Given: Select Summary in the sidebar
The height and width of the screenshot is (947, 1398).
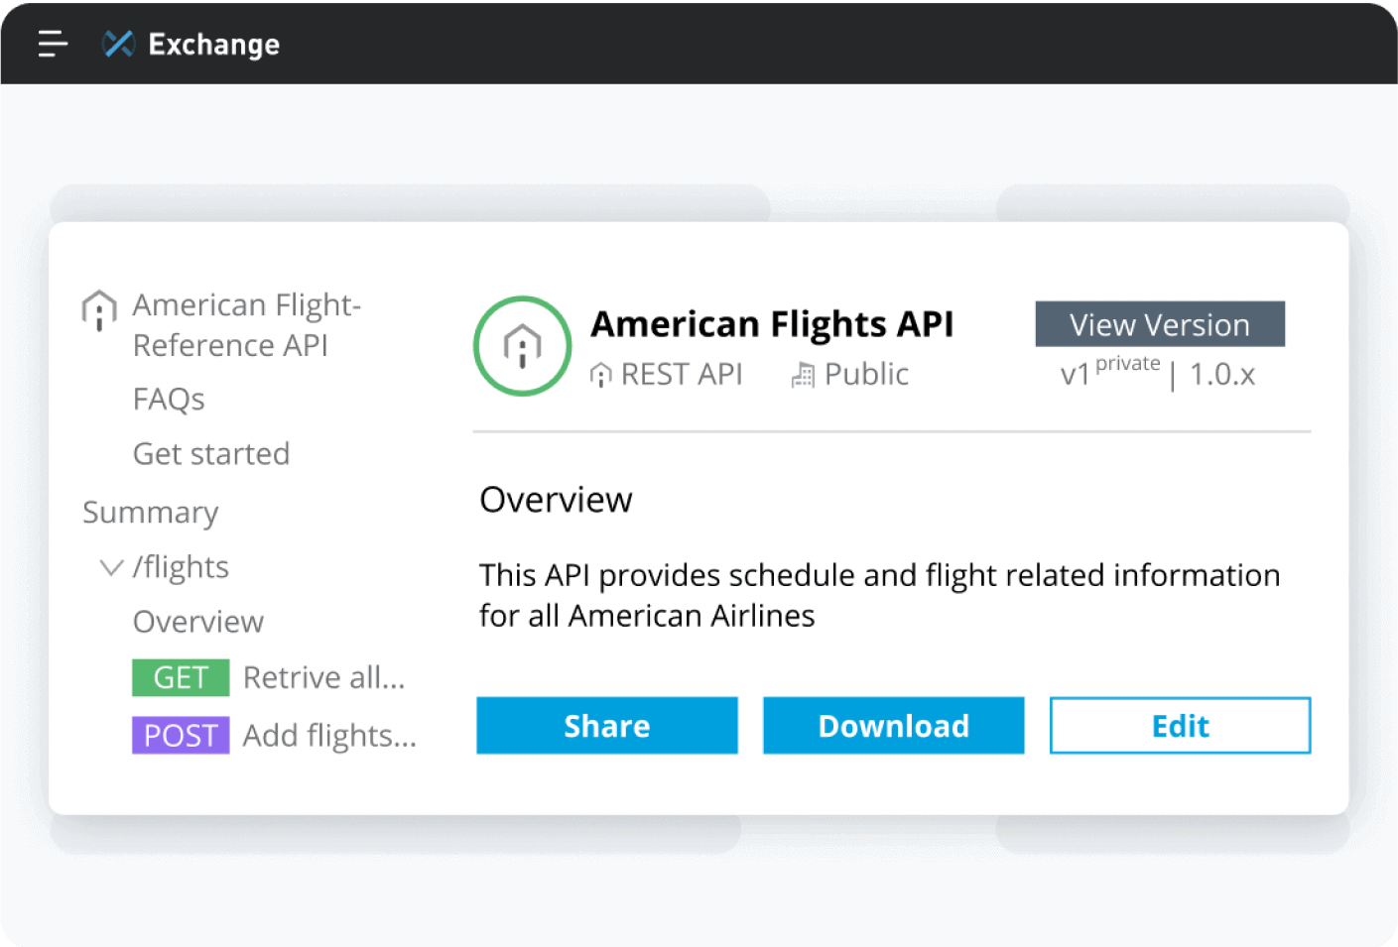Looking at the screenshot, I should click(151, 512).
